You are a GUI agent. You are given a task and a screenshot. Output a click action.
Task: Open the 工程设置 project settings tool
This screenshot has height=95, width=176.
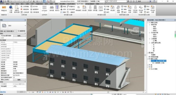[11, 9]
